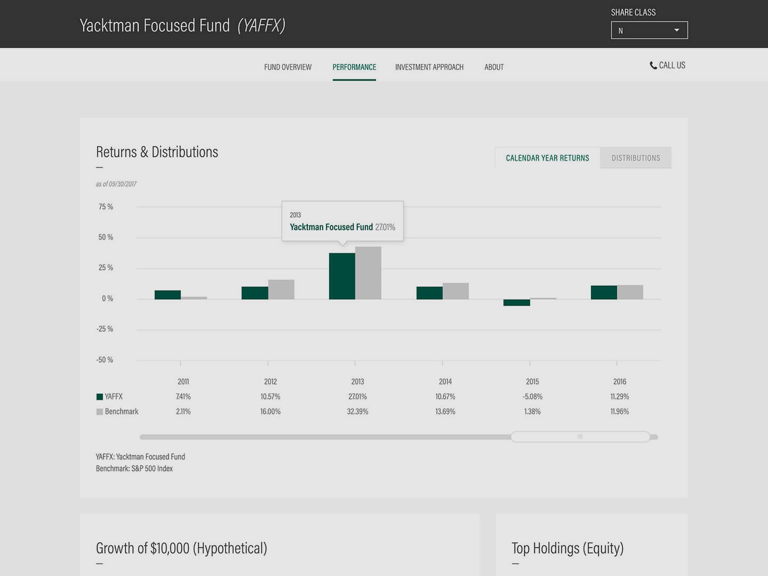Click the green YAFFX legend square
The image size is (768, 576).
coord(99,397)
